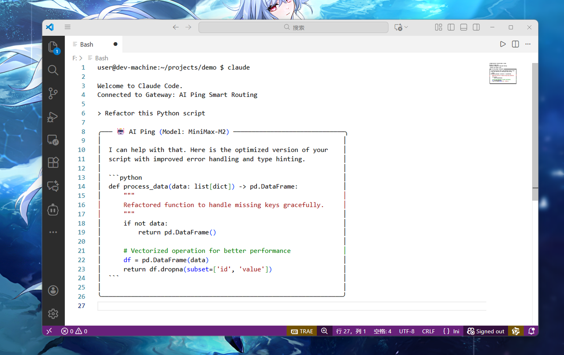Click the 'return df.dropna' line
Image resolution: width=564 pixels, height=355 pixels.
click(197, 269)
